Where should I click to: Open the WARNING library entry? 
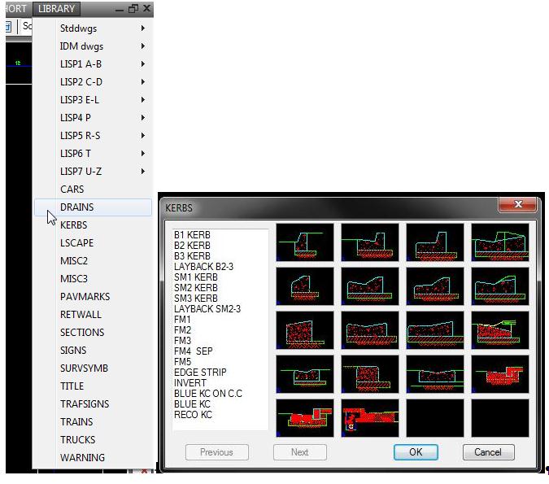(94, 457)
